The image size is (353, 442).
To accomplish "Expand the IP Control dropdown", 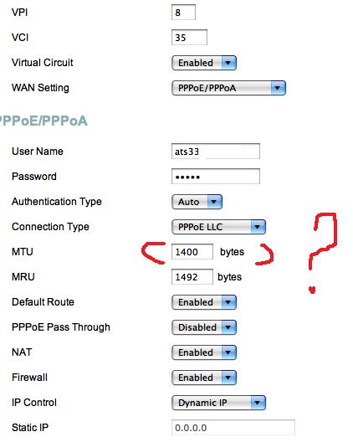I will click(218, 403).
